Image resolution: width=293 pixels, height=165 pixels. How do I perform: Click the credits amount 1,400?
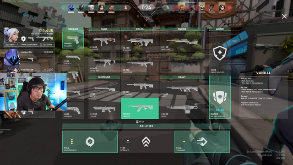click(47, 30)
